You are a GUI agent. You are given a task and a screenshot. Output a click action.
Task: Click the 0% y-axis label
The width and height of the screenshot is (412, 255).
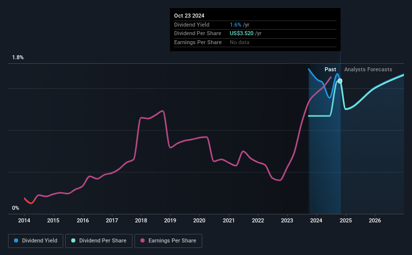[16, 208]
